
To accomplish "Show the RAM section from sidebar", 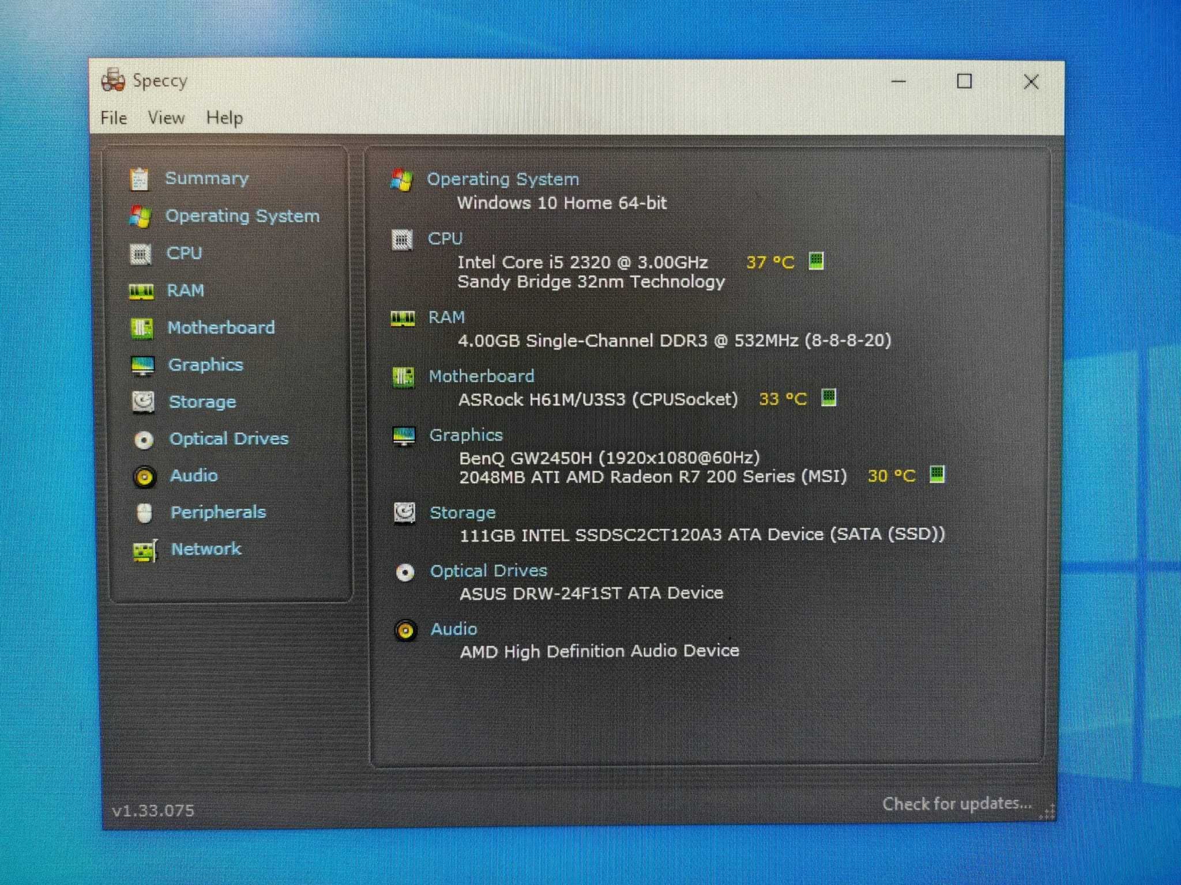I will click(x=185, y=290).
